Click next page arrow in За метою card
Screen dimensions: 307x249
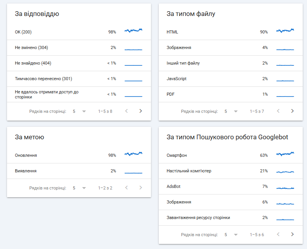pyautogui.click(x=140, y=188)
